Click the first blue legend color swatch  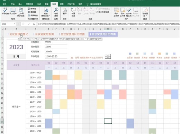point(130,54)
